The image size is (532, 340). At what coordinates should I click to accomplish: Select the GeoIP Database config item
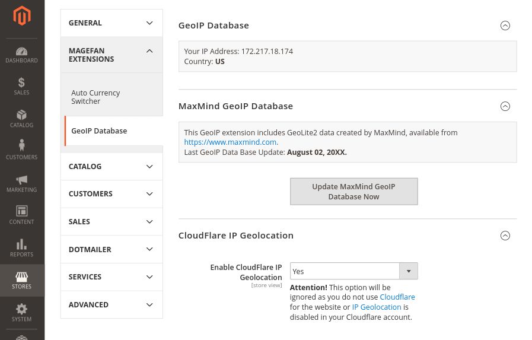click(99, 131)
